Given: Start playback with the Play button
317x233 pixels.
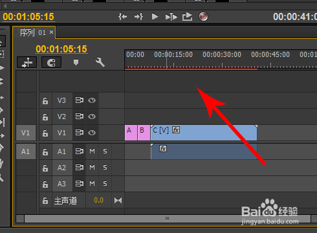Looking at the screenshot, I should [x=155, y=17].
